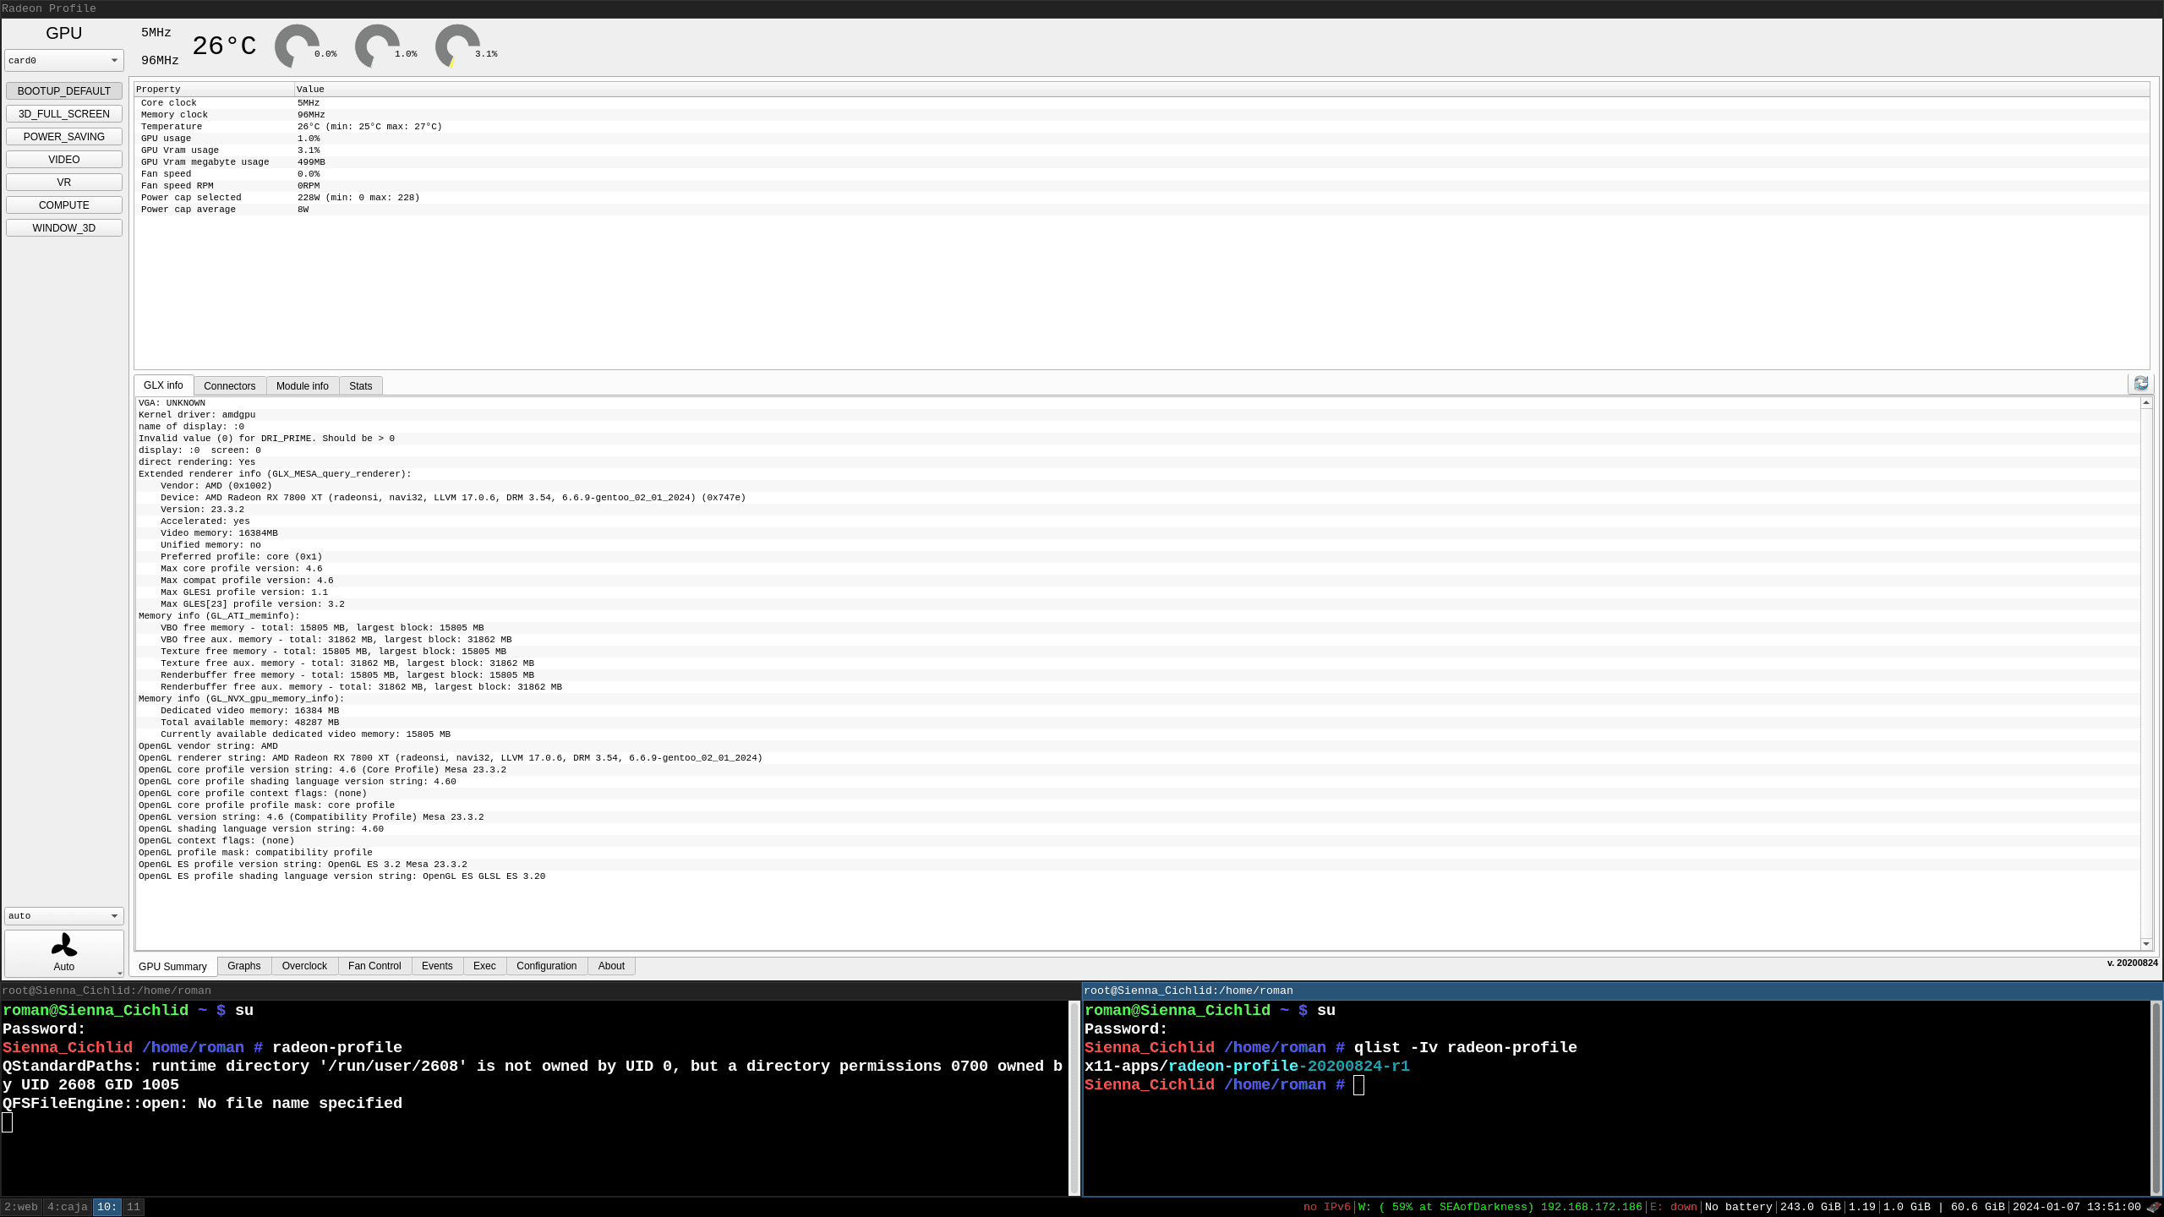The width and height of the screenshot is (2164, 1217).
Task: Open the Graphs tab
Action: click(x=243, y=965)
